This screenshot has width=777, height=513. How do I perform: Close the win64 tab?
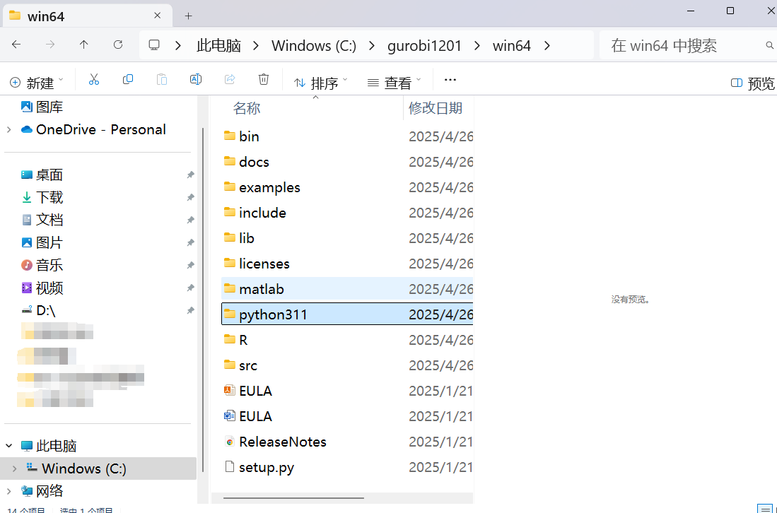pyautogui.click(x=158, y=16)
